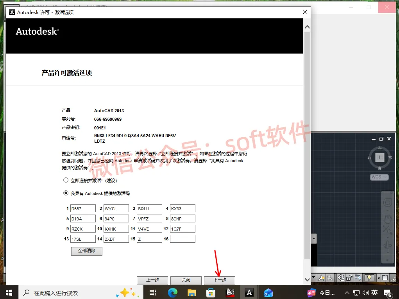This screenshot has height=299, width=399.
Task: Click the 关闭 close button at dialog bottom
Action: click(x=186, y=280)
